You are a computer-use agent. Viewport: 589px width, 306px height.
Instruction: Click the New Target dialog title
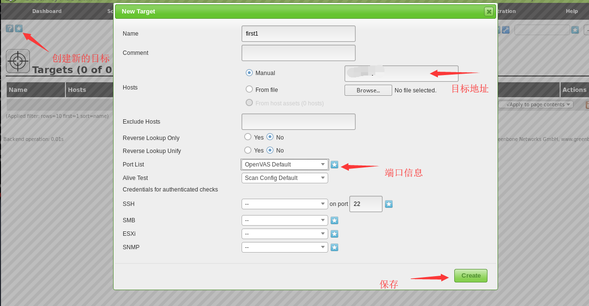click(x=139, y=11)
